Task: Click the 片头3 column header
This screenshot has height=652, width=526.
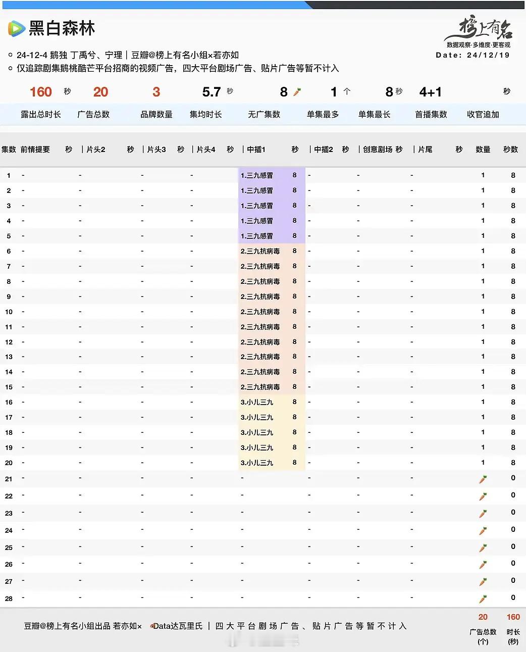Action: pos(156,149)
